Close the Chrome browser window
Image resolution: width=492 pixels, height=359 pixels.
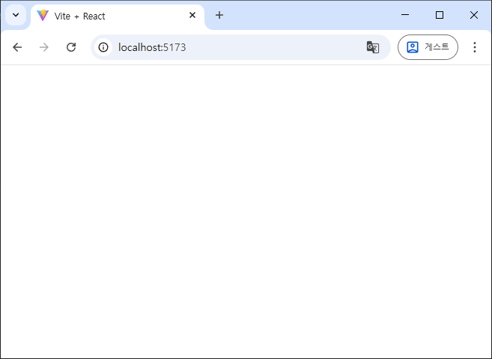click(474, 15)
